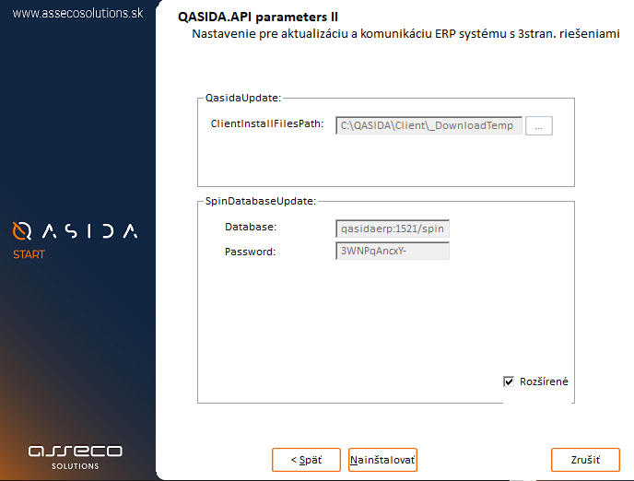Click the SpinDatabaseUpdate group title

click(261, 201)
